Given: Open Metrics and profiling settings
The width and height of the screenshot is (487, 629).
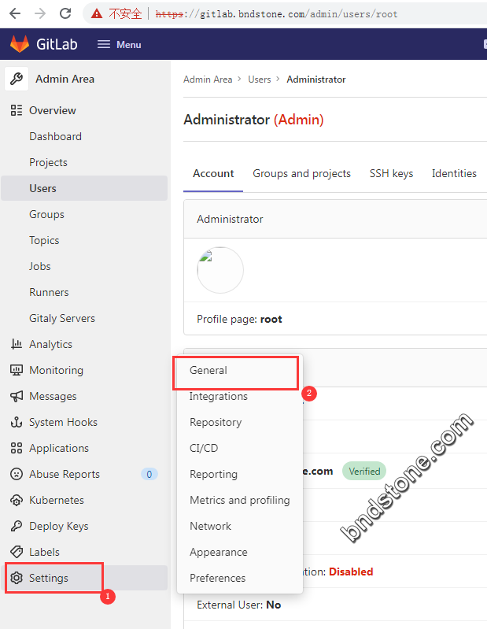Looking at the screenshot, I should pyautogui.click(x=240, y=500).
